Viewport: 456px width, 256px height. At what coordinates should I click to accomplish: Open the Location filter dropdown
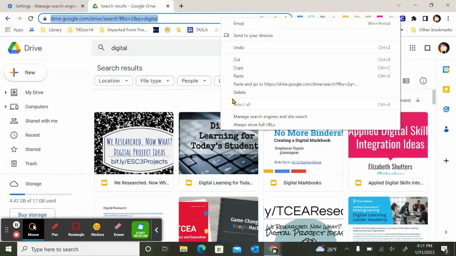[x=113, y=81]
